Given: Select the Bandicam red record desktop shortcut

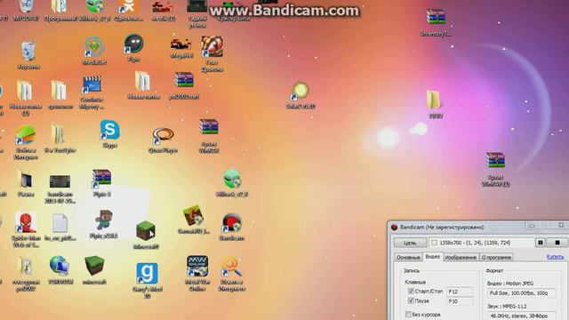Looking at the screenshot, I should 231,223.
